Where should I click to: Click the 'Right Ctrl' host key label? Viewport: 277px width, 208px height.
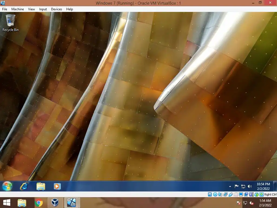pos(270,194)
